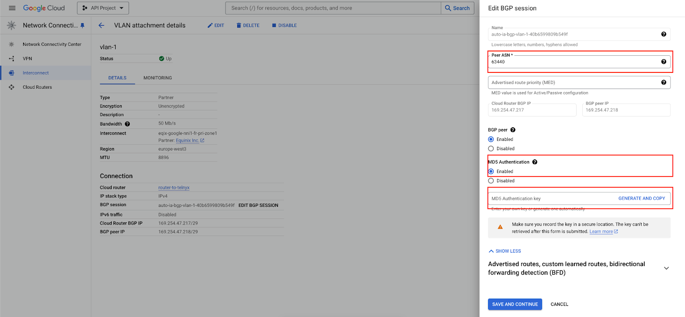This screenshot has width=685, height=317.
Task: Switch to the MONITORING tab
Action: tap(158, 78)
